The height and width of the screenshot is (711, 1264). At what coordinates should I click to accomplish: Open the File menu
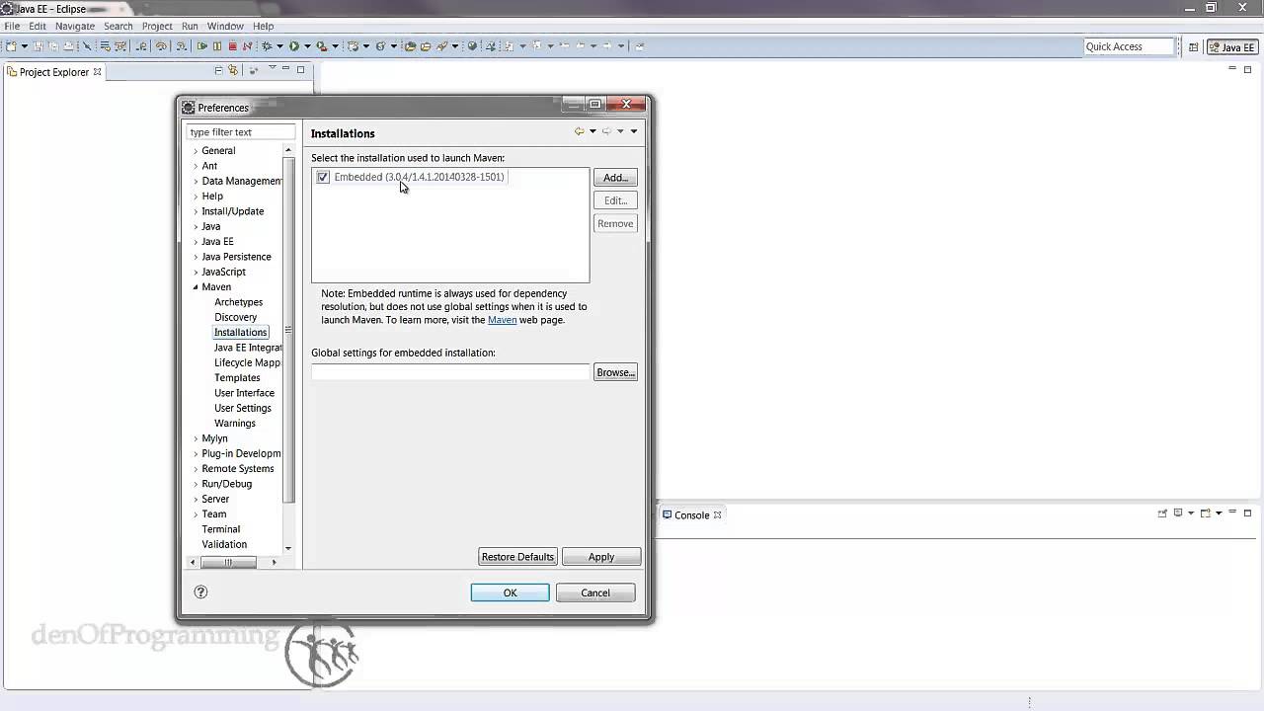click(x=12, y=26)
